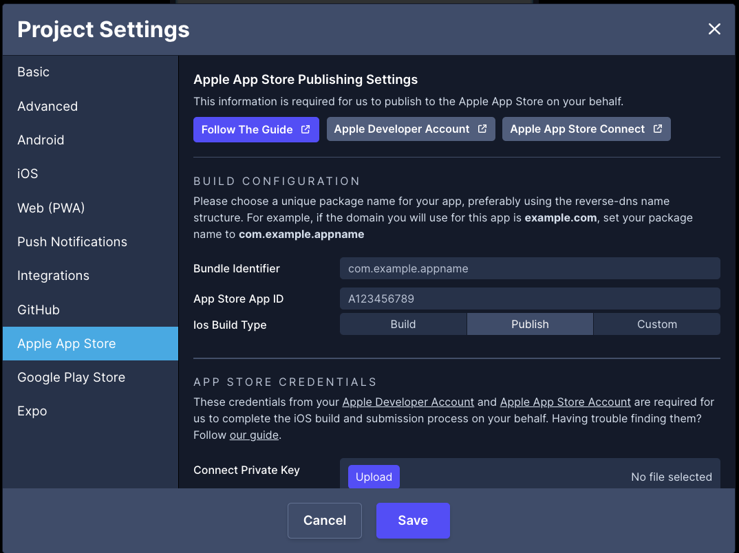Follow the Apple Developer Account text link
Viewport: 739px width, 553px height.
[407, 402]
